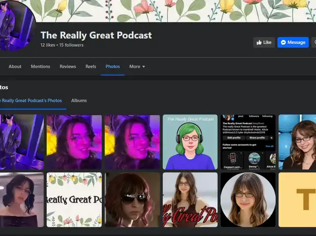Screen dimensions: 316x236
Task: Click the 15 followers link
Action: click(71, 45)
